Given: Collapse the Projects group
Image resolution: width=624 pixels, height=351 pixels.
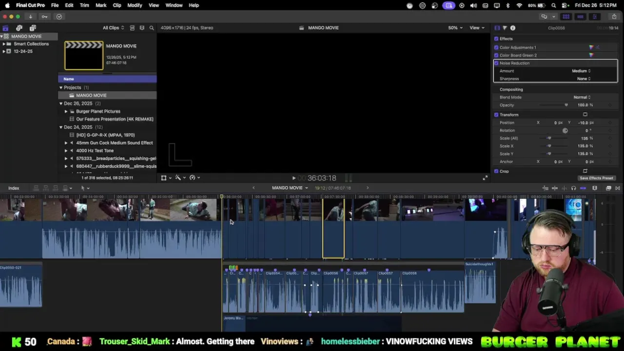Looking at the screenshot, I should pos(61,87).
